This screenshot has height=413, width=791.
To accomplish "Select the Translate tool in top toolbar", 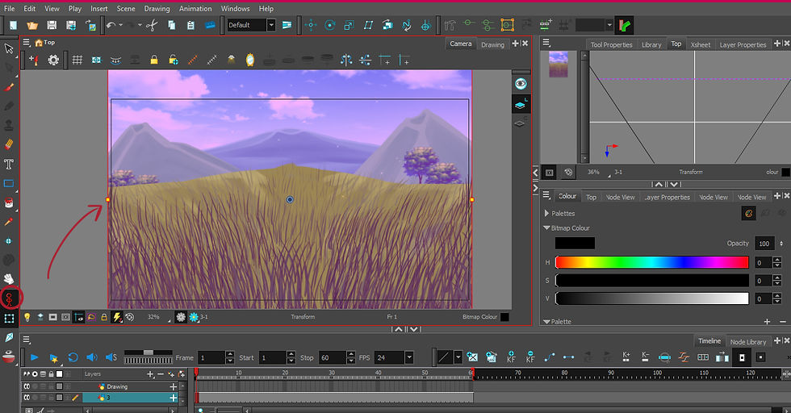I will tap(311, 25).
